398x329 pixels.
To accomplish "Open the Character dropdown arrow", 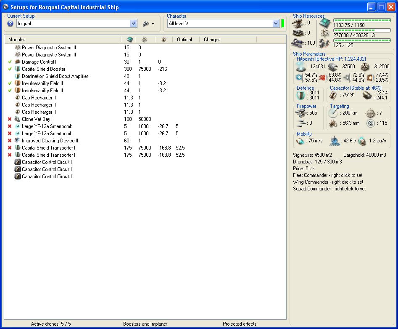I will coord(276,24).
